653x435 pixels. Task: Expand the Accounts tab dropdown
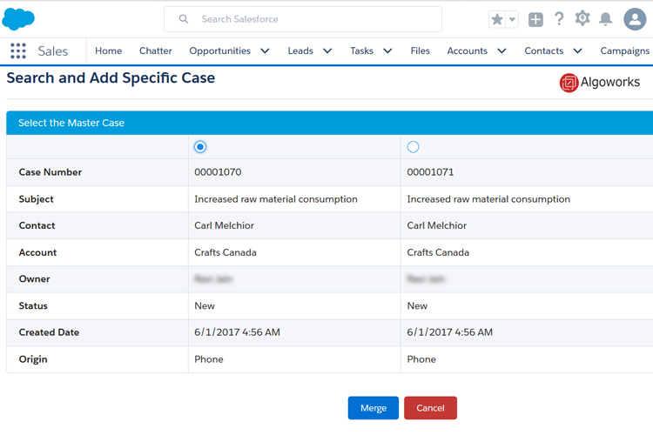click(502, 50)
